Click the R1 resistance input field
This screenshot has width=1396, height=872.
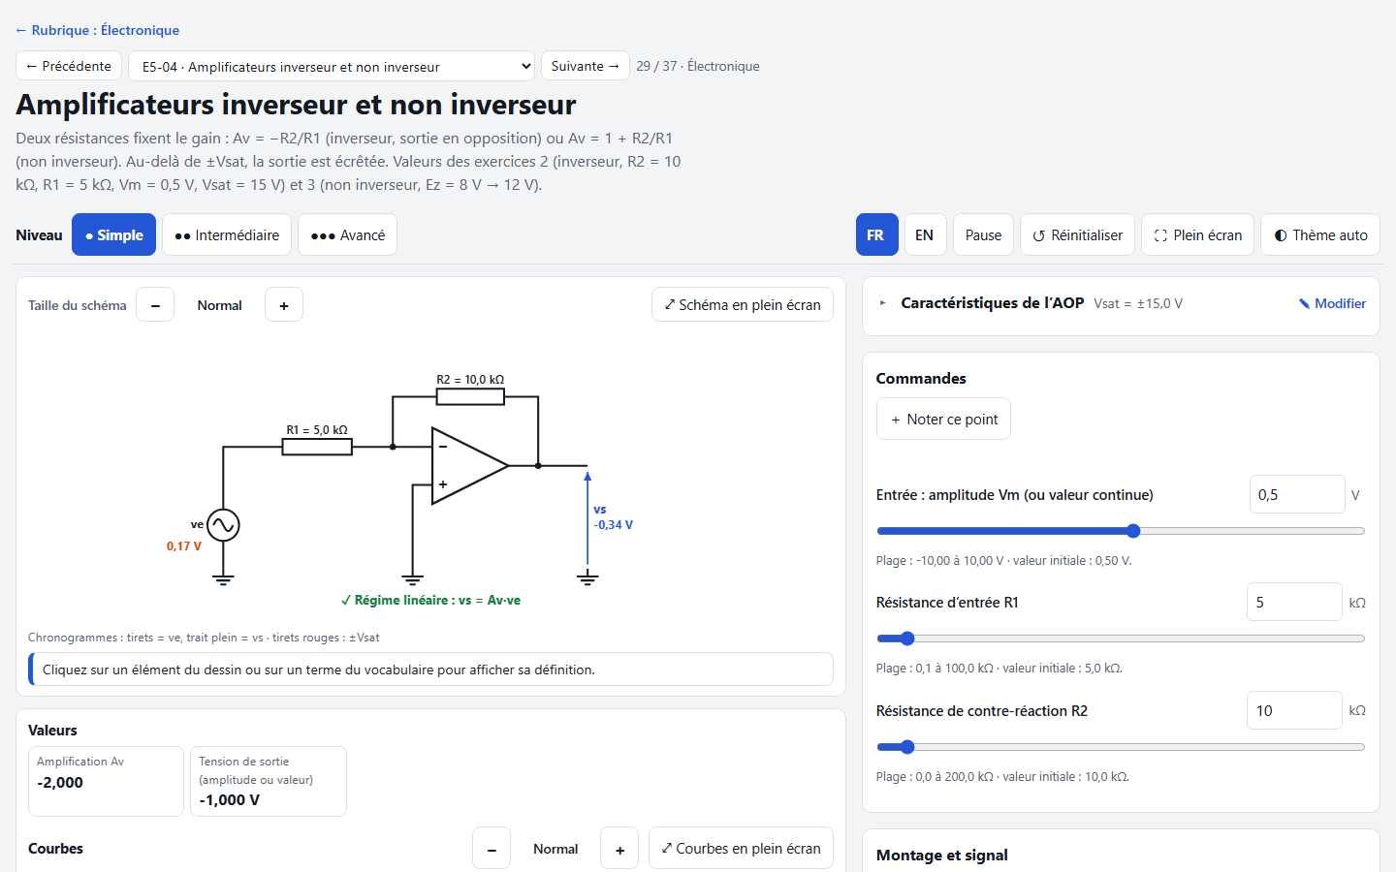pyautogui.click(x=1294, y=602)
